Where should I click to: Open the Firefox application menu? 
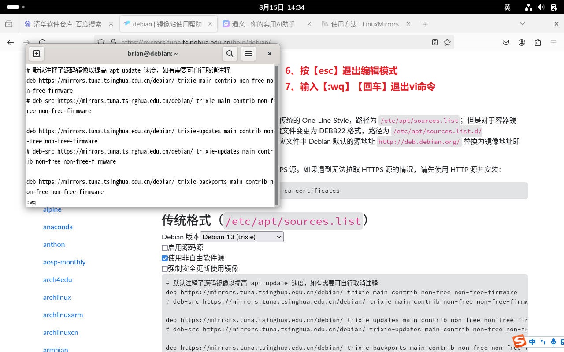coord(553,42)
